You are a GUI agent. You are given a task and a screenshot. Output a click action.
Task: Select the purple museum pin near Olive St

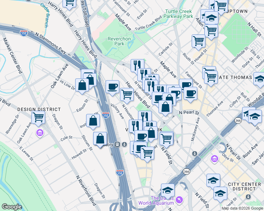click(x=215, y=159)
